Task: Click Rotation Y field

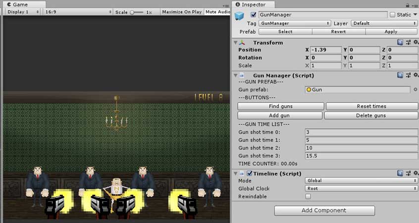Action: click(x=364, y=57)
